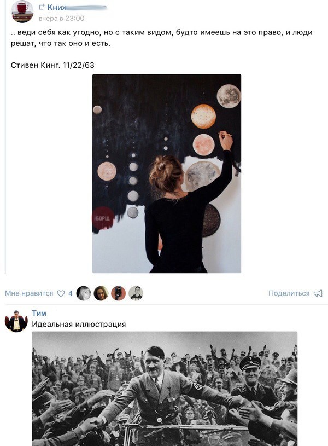Open the painting of planets post image

166,173
